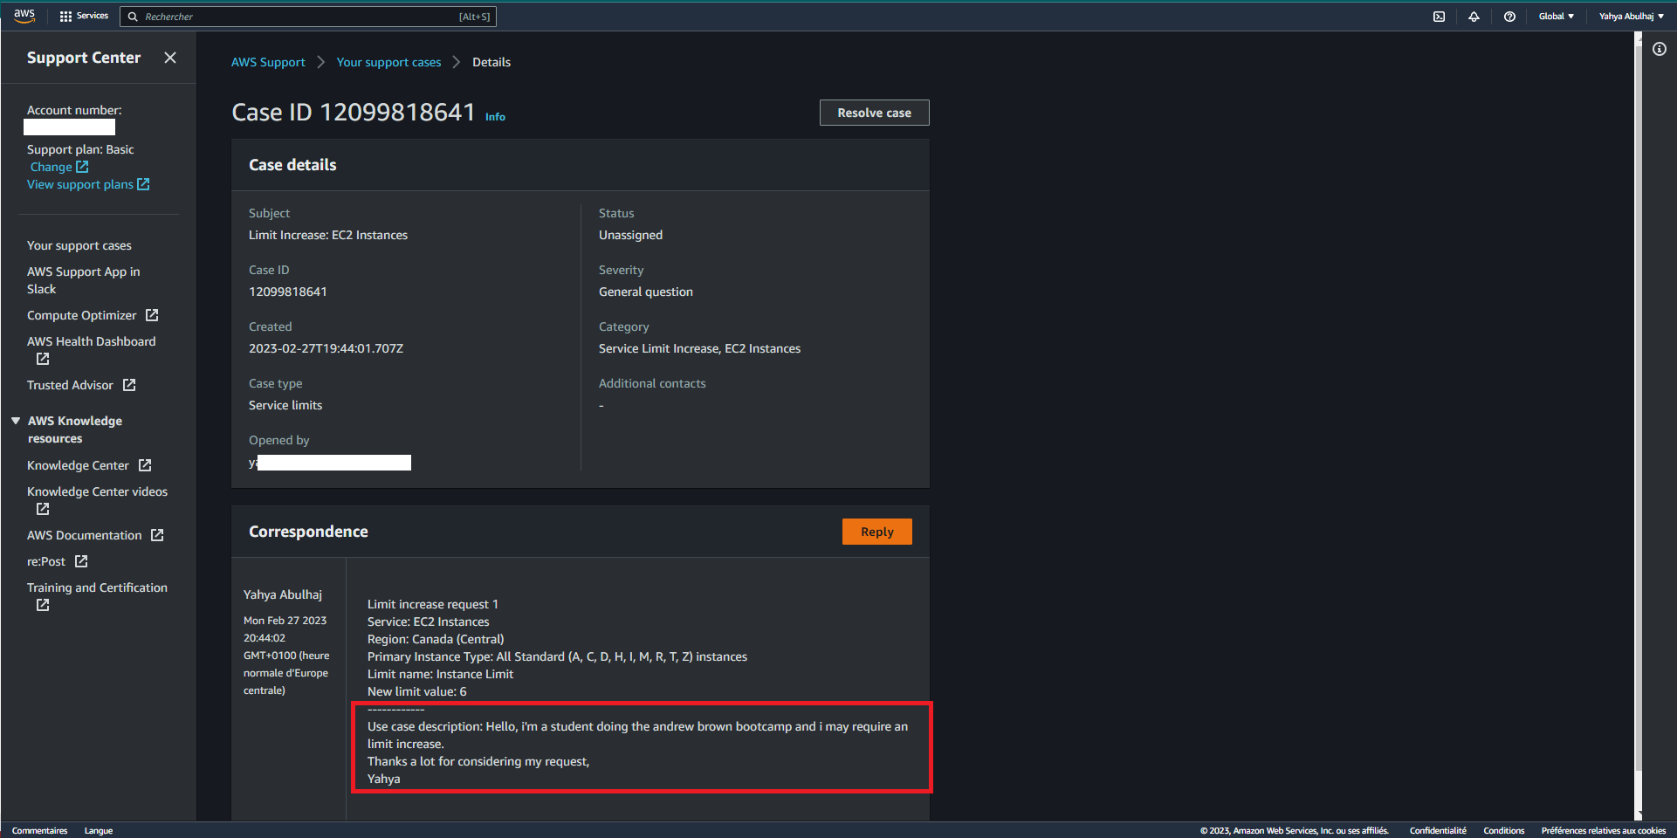1677x838 pixels.
Task: Click the Compute Optimizer external-link icon
Action: (x=152, y=315)
